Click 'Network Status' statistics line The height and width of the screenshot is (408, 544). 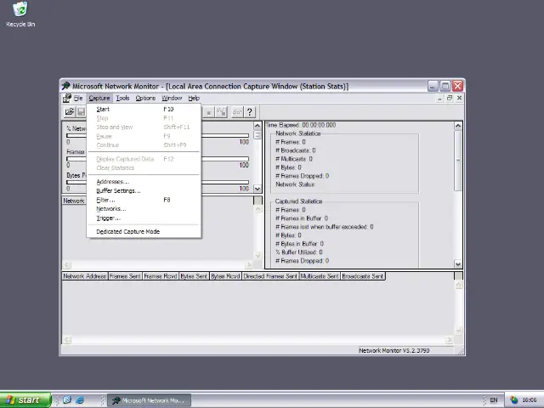[x=295, y=184]
